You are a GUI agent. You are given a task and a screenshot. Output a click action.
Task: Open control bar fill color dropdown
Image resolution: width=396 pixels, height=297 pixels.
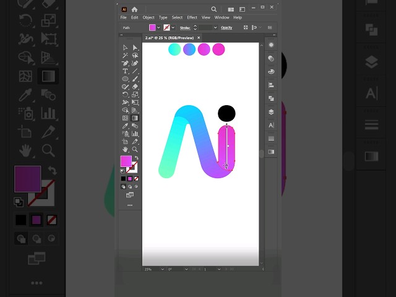click(158, 27)
